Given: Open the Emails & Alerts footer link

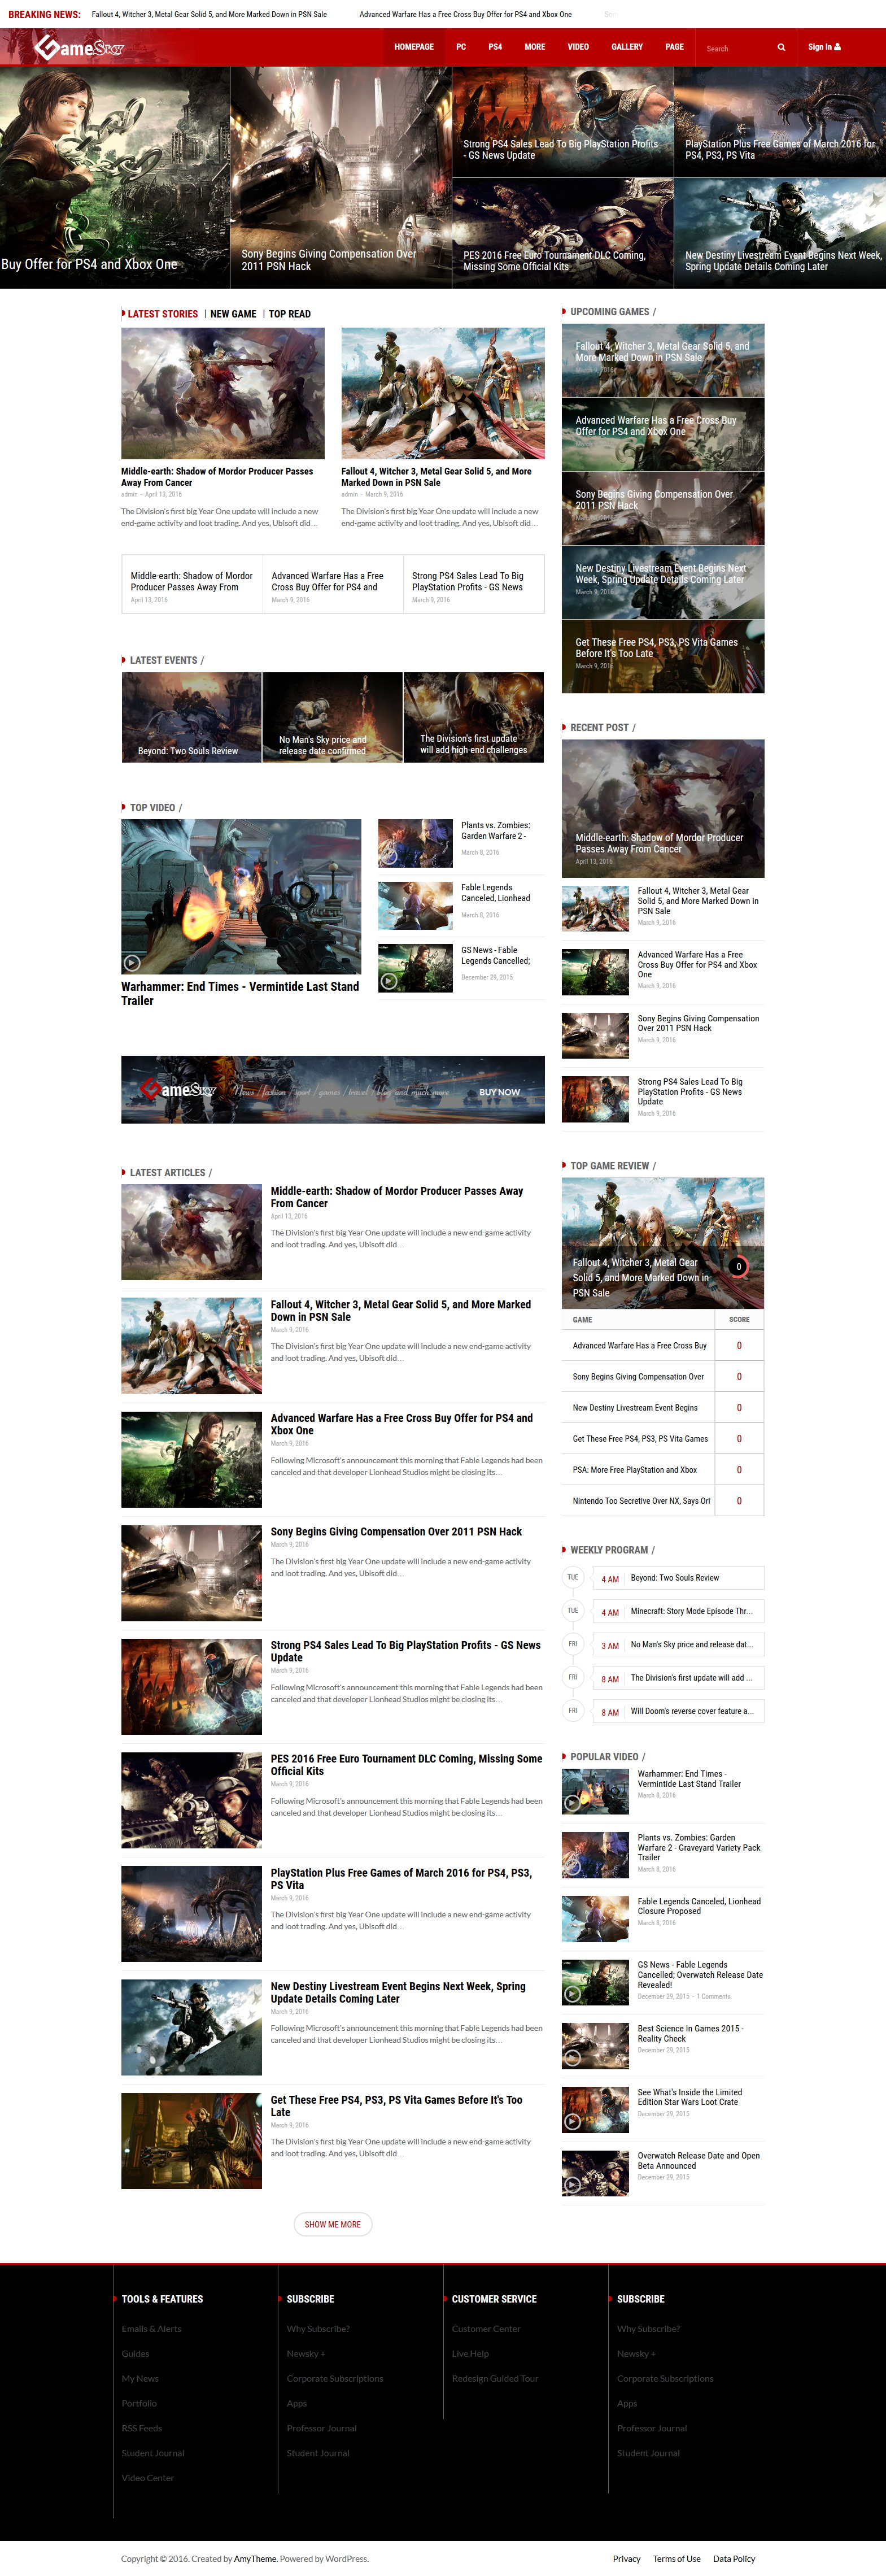Looking at the screenshot, I should [x=152, y=2329].
